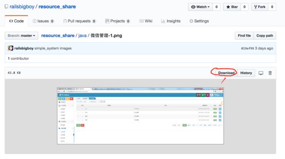Screen dimensions: 285x159
Task: Open commit hash 019ef99
Action: (247, 48)
